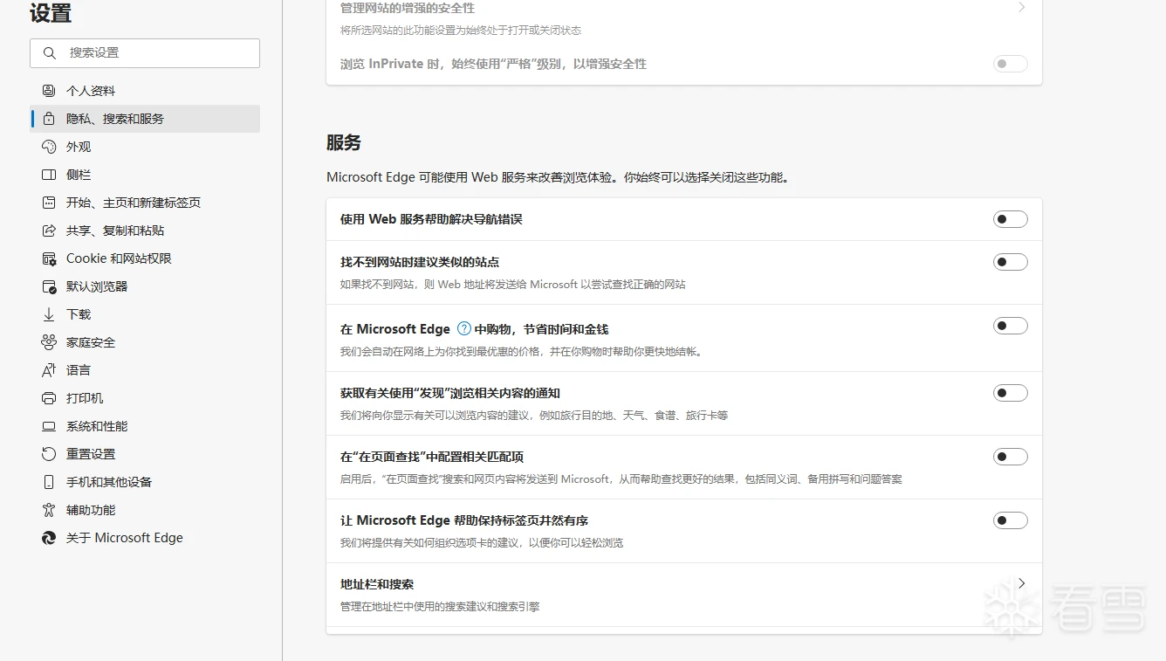Open 隐私、搜索和服务 settings section
Image resolution: width=1166 pixels, height=661 pixels.
(145, 119)
